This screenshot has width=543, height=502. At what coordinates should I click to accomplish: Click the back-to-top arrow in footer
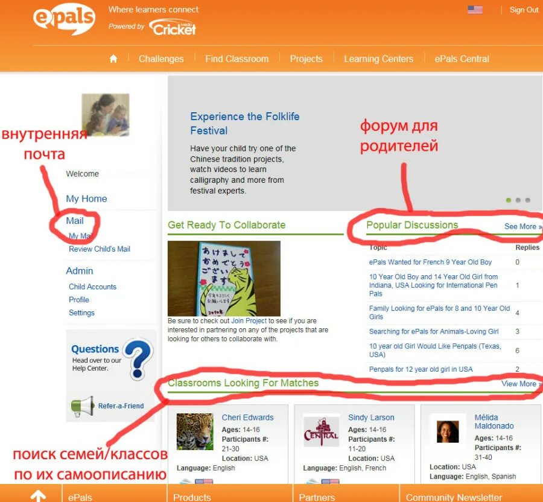pyautogui.click(x=38, y=496)
